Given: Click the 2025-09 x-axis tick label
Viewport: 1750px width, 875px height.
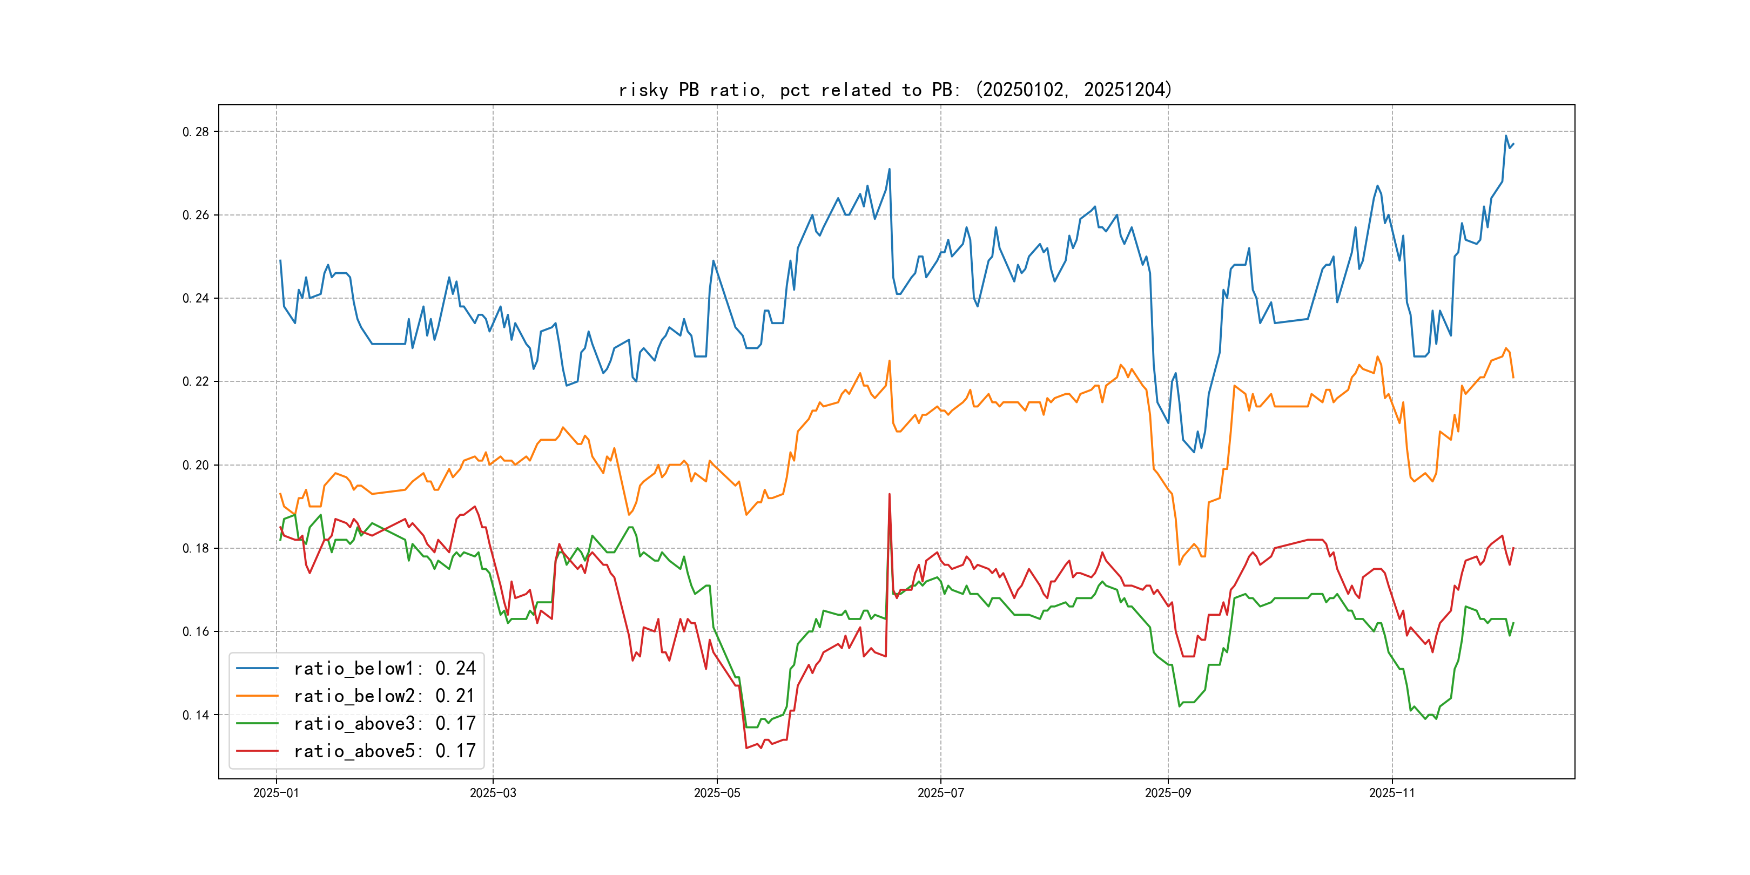Looking at the screenshot, I should [x=1168, y=793].
